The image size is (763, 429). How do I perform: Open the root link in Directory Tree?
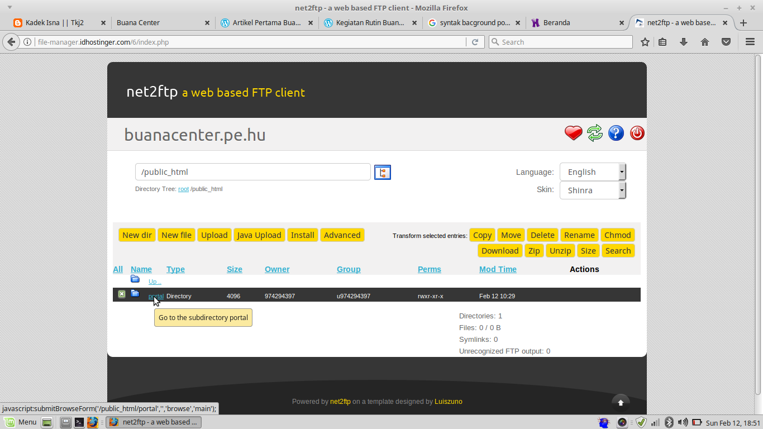click(183, 189)
